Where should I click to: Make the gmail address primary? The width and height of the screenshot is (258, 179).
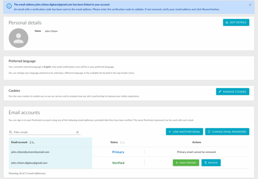(x=186, y=163)
